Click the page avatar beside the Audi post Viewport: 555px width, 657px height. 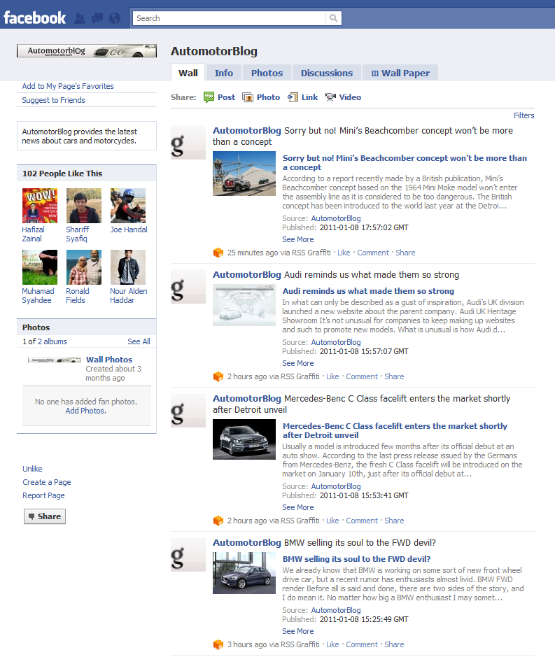click(x=188, y=287)
